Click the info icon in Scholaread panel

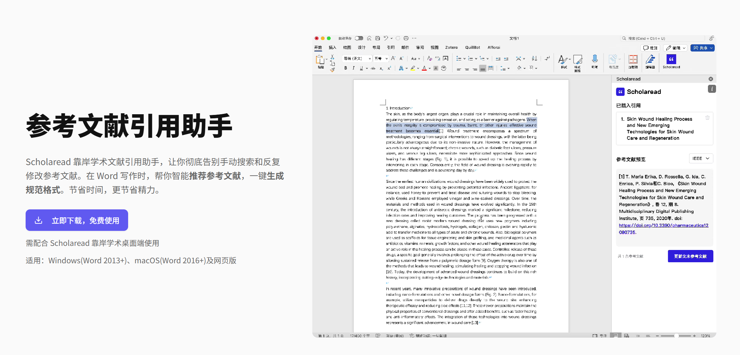tap(712, 89)
